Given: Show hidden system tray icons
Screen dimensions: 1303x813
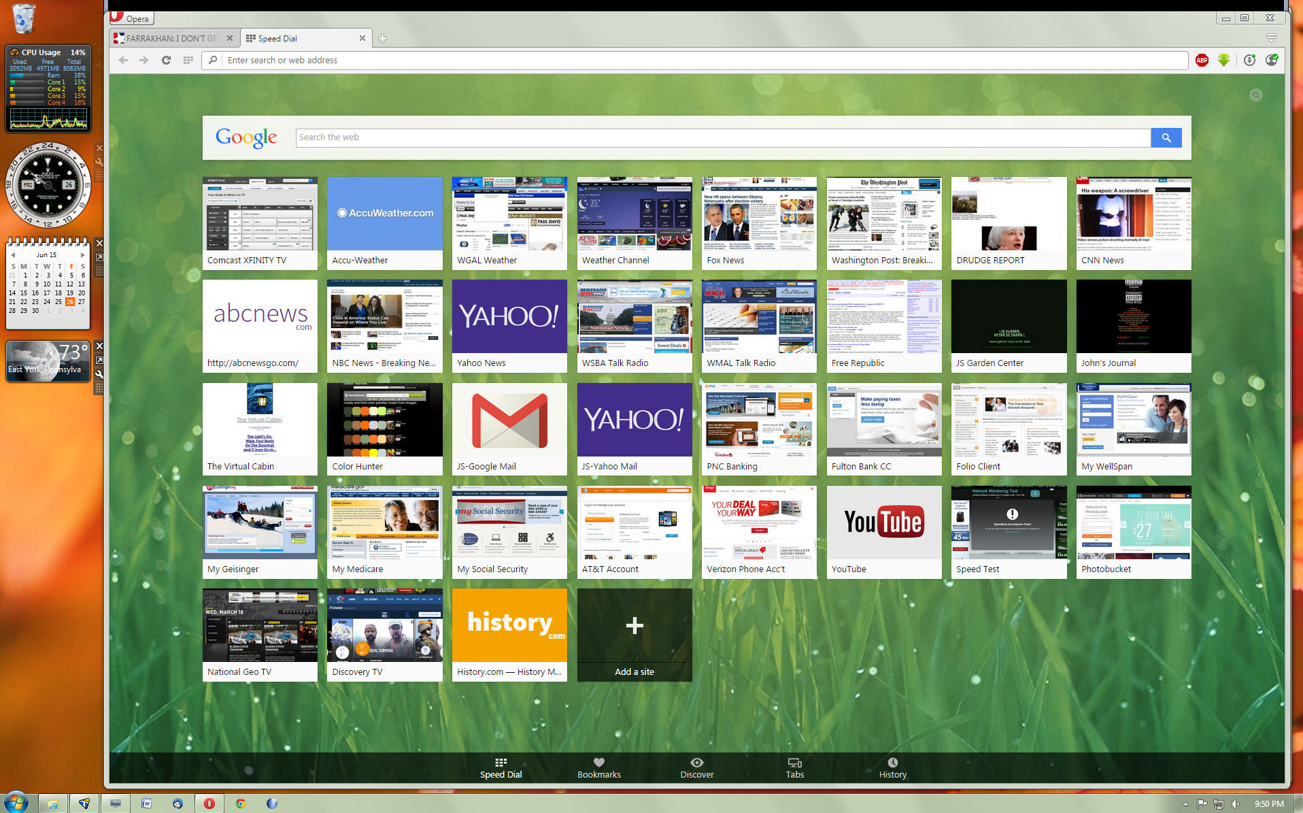Looking at the screenshot, I should (1185, 804).
